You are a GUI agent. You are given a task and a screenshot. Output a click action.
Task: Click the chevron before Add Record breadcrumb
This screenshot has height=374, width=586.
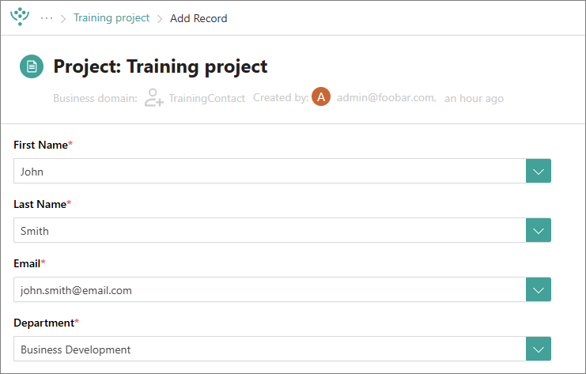[x=160, y=19]
